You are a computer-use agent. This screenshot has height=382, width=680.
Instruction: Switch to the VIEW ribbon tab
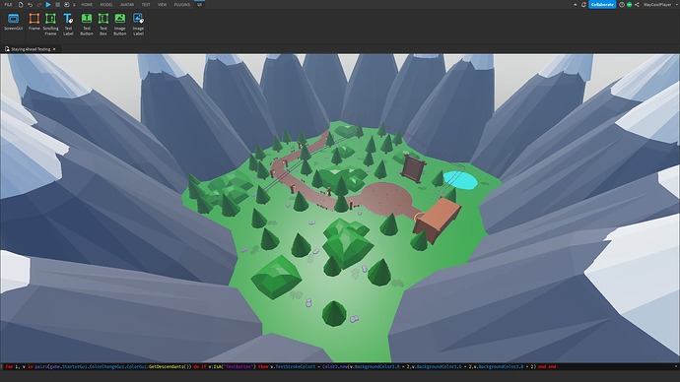point(163,4)
